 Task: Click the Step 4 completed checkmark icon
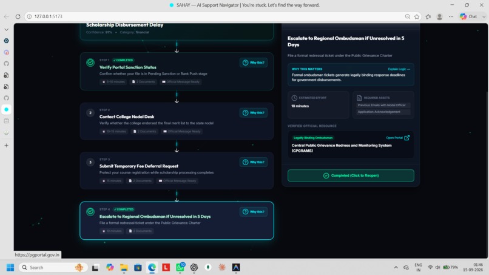coord(90,212)
